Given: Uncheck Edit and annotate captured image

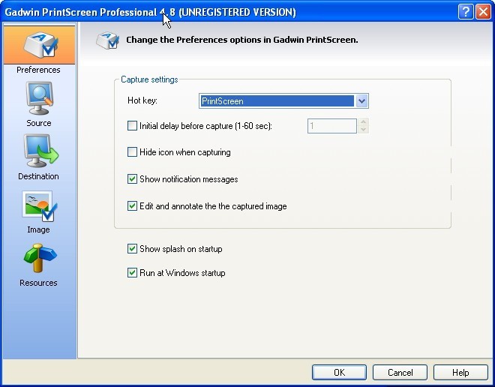Looking at the screenshot, I should click(132, 206).
